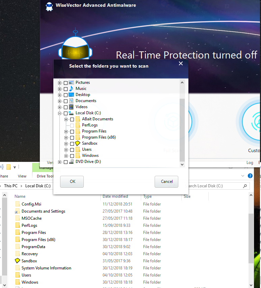Click the Program Files folder icon in scan tree
Viewport: 261px width, 288px height.
click(78, 131)
